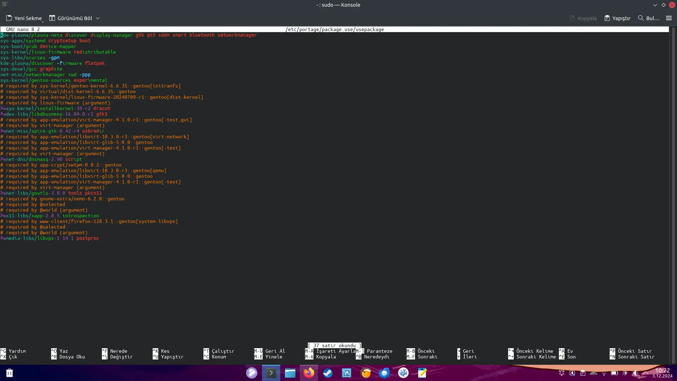
Task: Launch Firefox from the taskbar
Action: (309, 373)
